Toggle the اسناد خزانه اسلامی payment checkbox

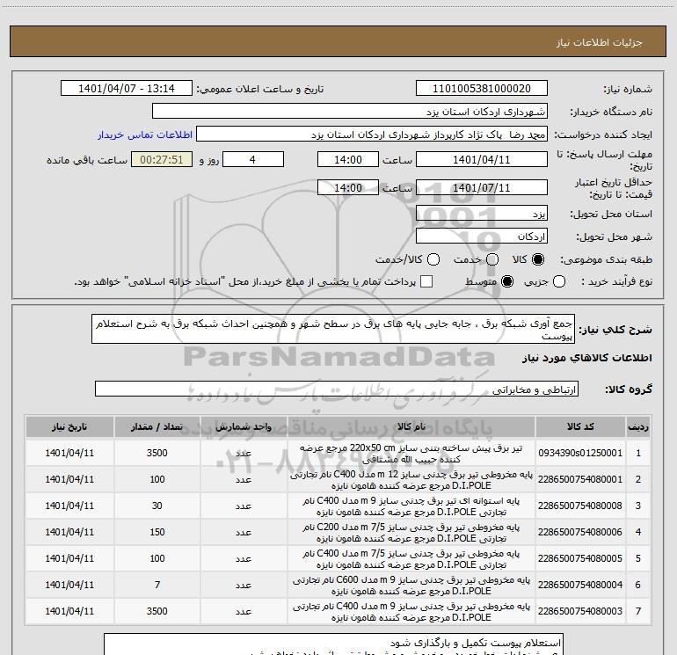426,281
